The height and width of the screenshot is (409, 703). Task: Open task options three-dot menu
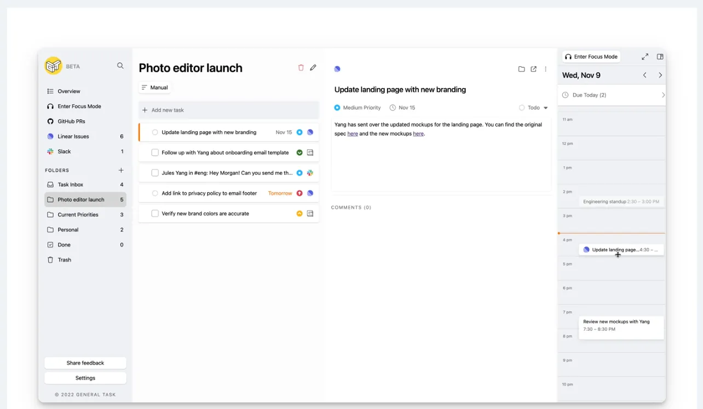click(x=545, y=69)
